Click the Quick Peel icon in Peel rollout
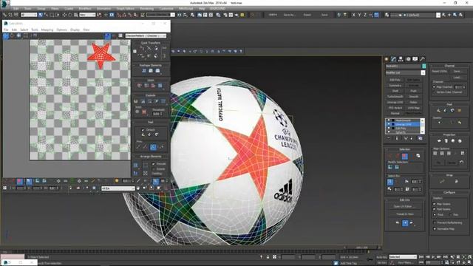 pyautogui.click(x=438, y=110)
